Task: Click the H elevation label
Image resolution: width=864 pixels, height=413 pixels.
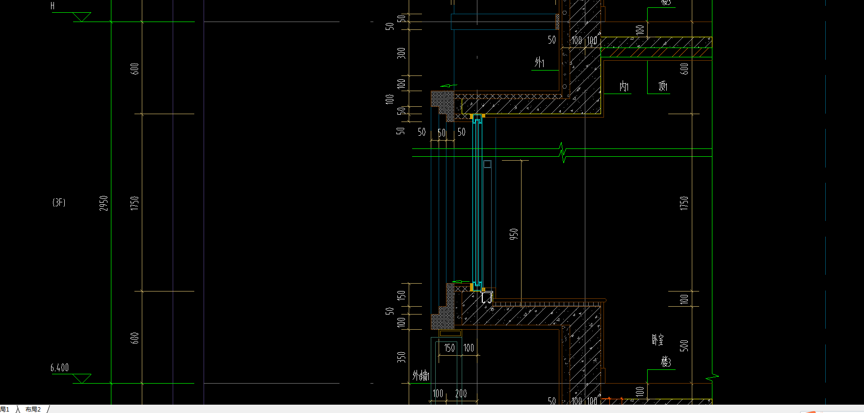Action: coord(52,6)
